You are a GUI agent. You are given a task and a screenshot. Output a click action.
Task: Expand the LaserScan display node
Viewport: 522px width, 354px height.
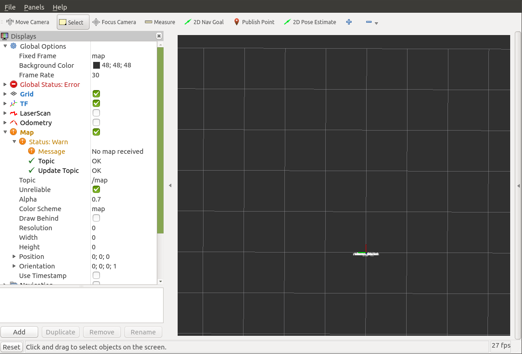point(5,113)
